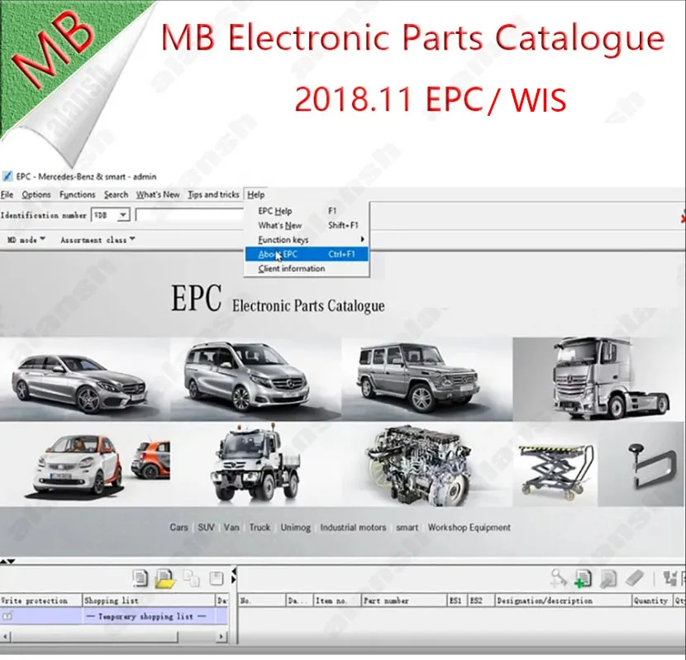Open the What's New menu
Viewport: 686px width, 660px height.
(x=158, y=194)
